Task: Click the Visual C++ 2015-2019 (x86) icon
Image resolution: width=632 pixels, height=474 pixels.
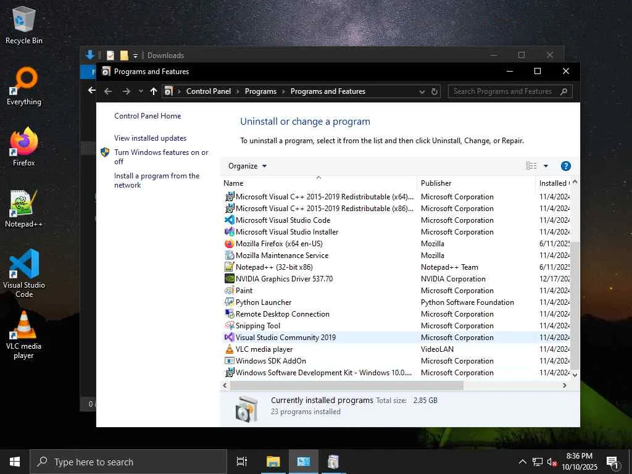Action: tap(230, 209)
